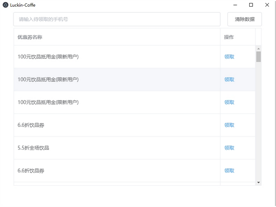This screenshot has width=276, height=207.
Task: Click the 清除数据 button
Action: (245, 19)
